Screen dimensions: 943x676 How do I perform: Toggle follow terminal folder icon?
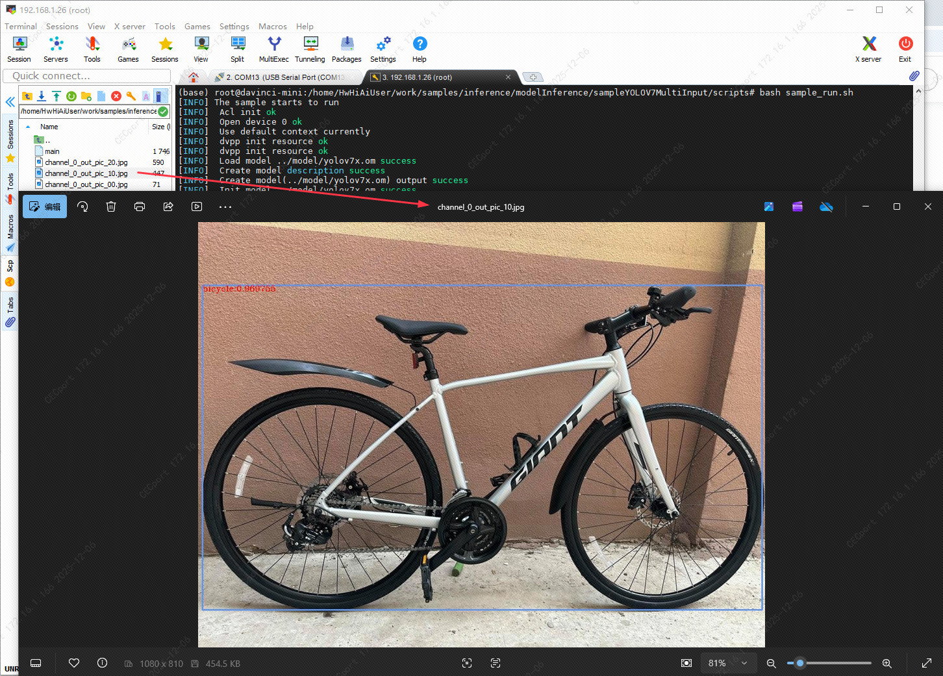click(x=160, y=96)
